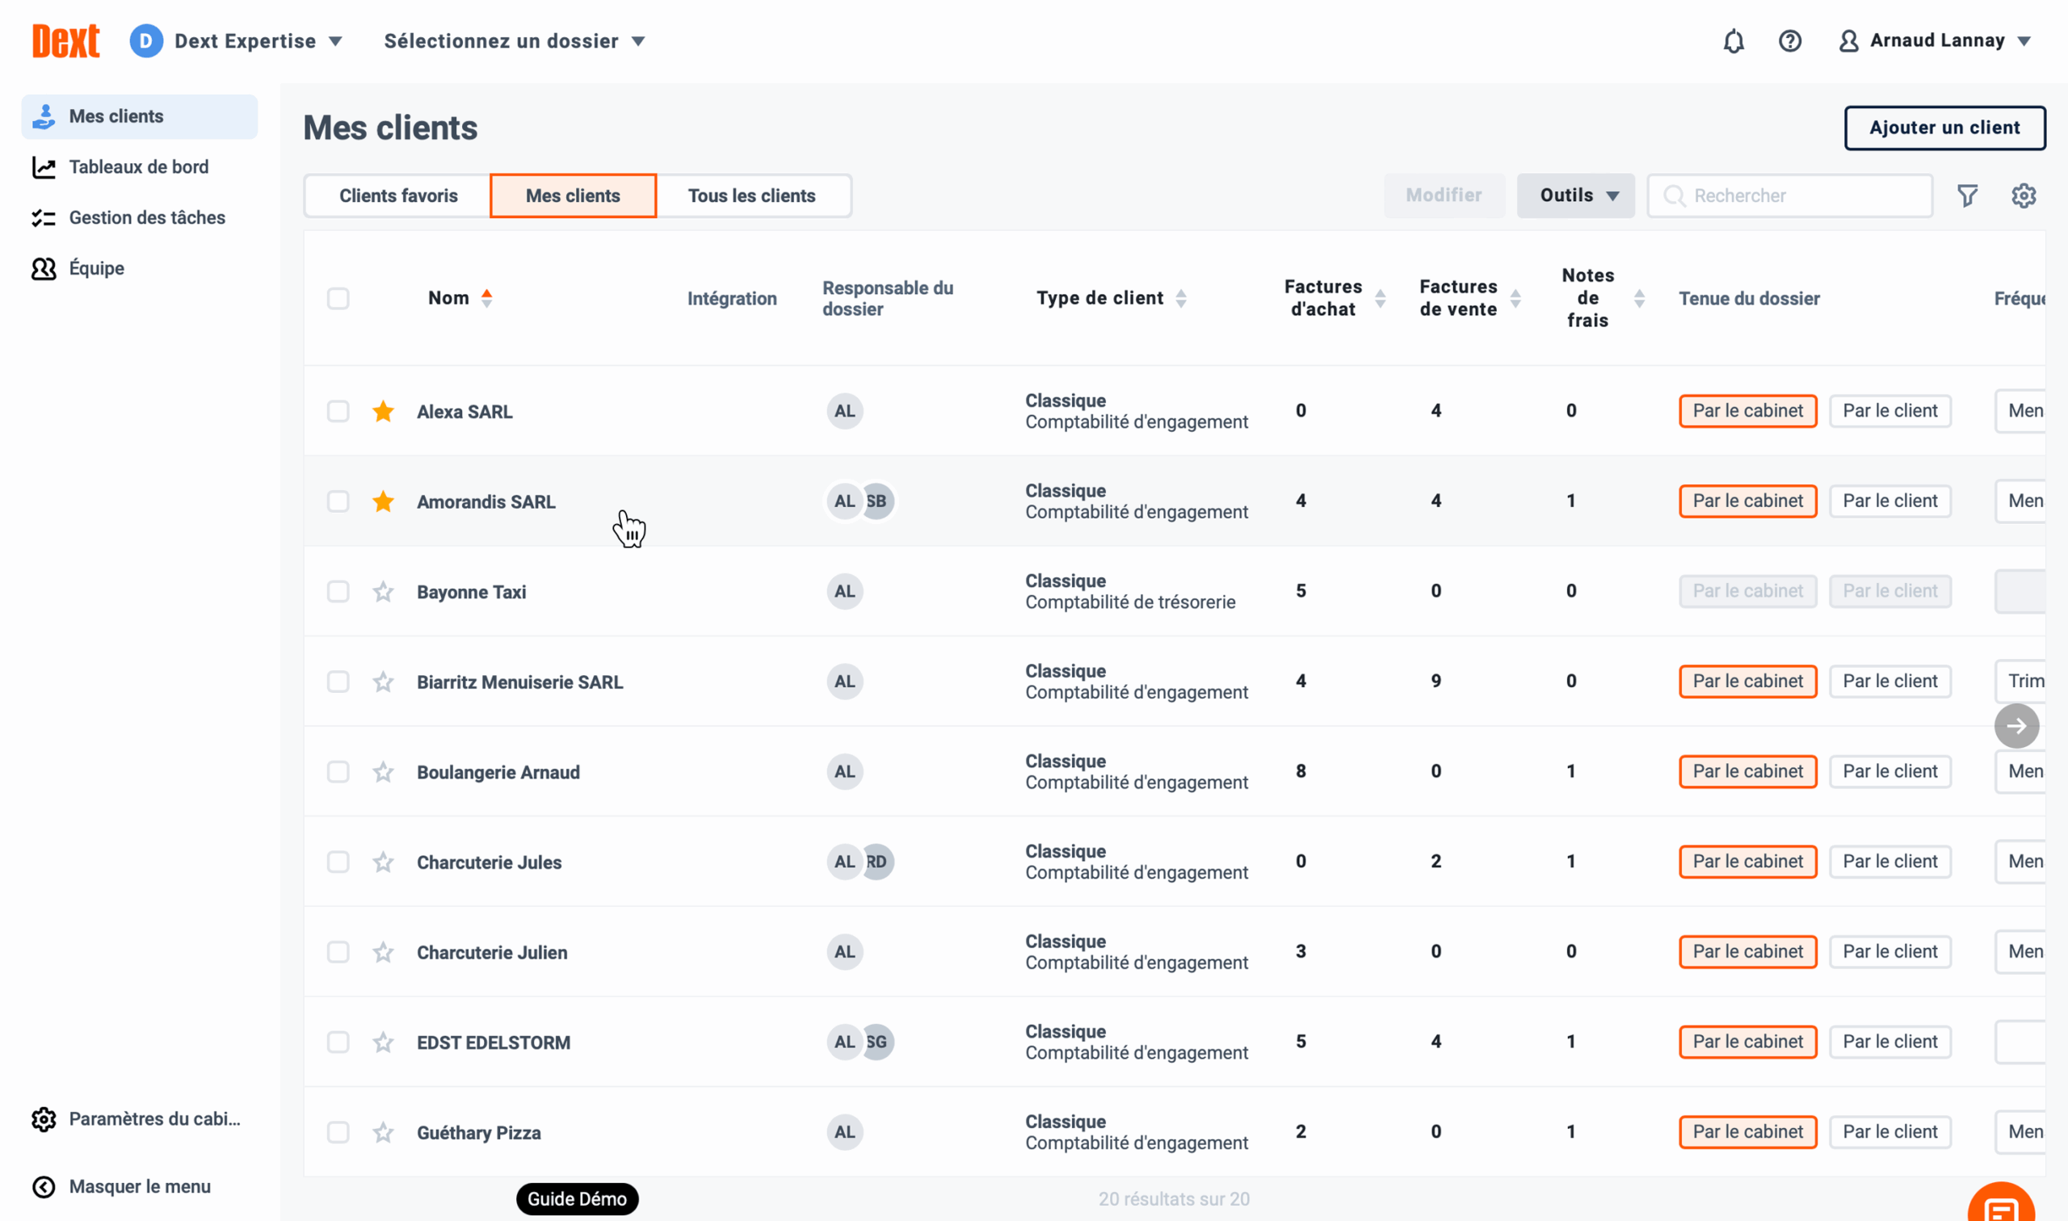Star Charcuterie Jules as favorite
Viewport: 2068px width, 1221px height.
(x=384, y=862)
